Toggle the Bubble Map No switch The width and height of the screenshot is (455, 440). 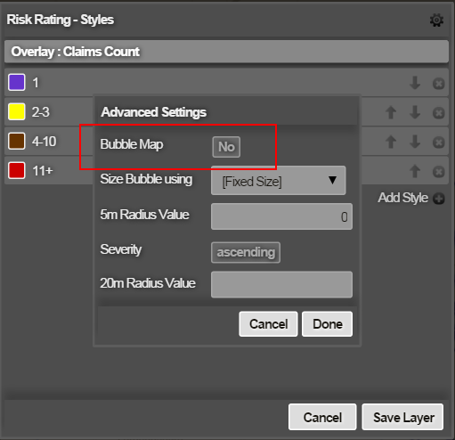pos(226,147)
